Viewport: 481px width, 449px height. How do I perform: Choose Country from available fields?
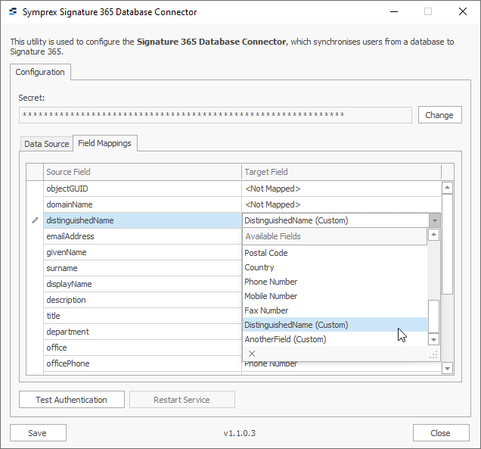335,267
